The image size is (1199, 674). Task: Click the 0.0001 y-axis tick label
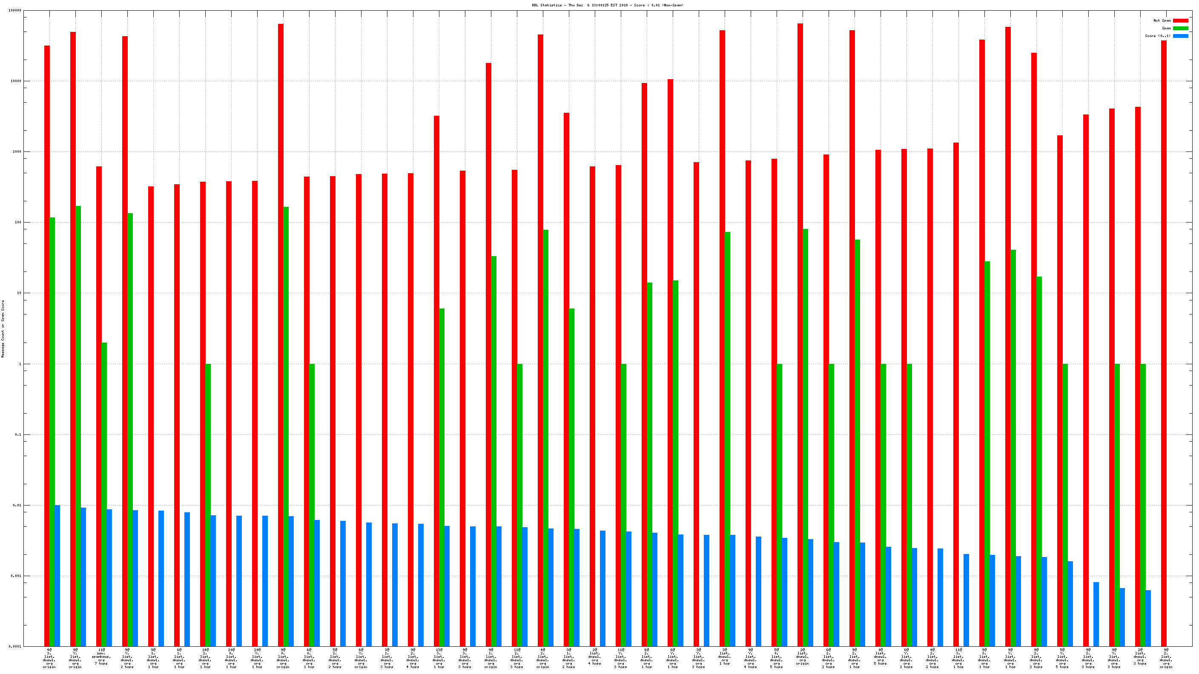click(15, 647)
